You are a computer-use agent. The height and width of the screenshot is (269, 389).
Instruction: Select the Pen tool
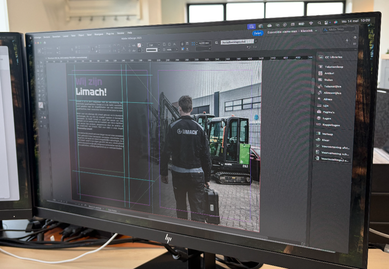tap(39, 79)
